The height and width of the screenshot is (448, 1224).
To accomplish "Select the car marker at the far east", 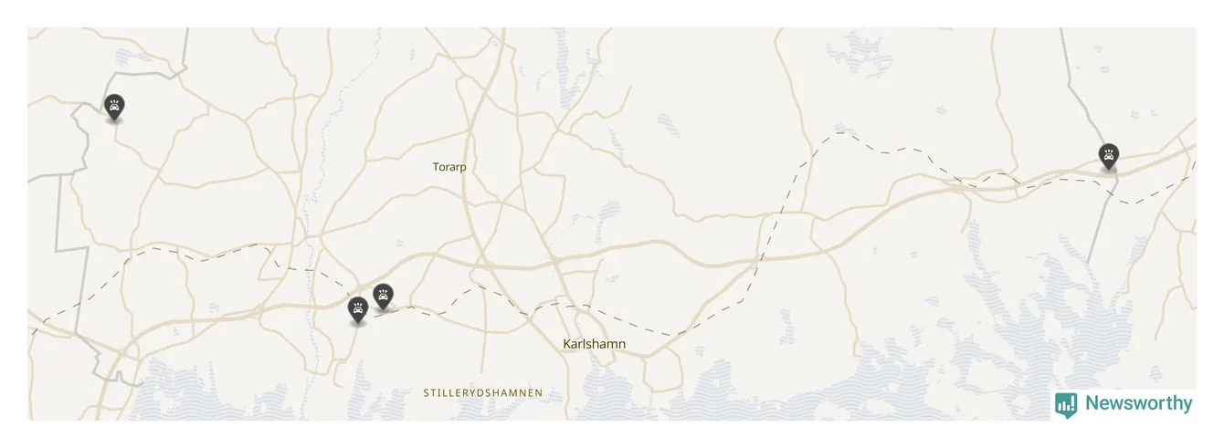I will 1108,157.
